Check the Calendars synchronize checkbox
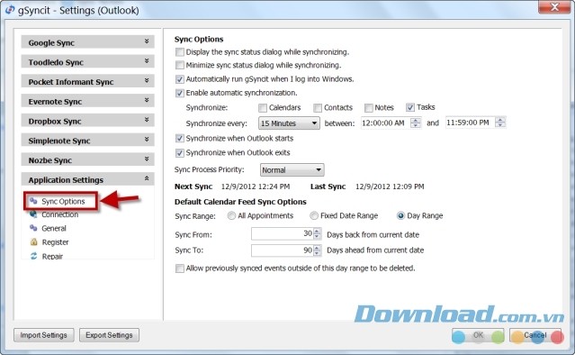575x355 pixels. tap(263, 107)
